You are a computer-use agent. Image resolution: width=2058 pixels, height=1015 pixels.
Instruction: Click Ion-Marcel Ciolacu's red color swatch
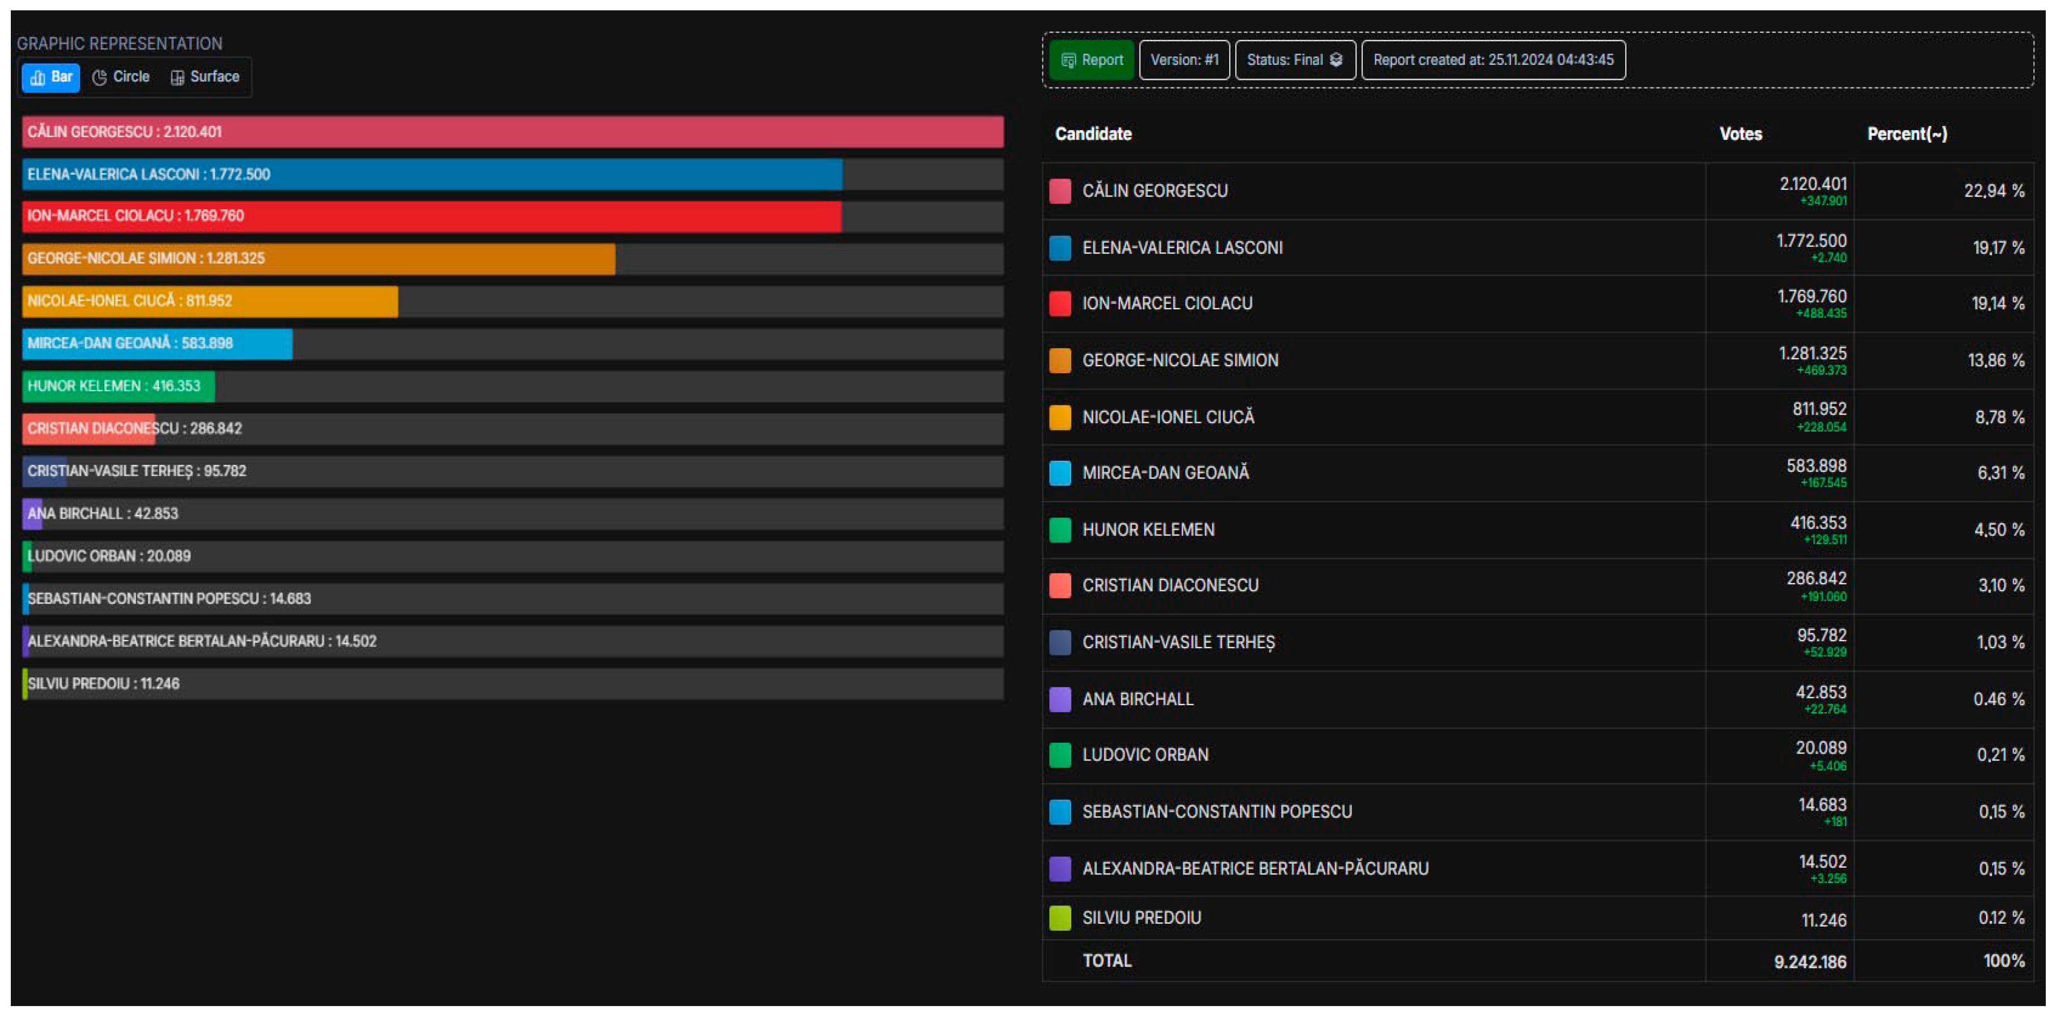coord(1059,304)
